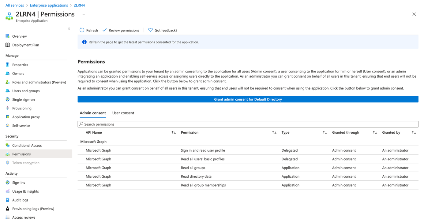Click the 2LRN4 breadcrumb link

click(x=79, y=5)
